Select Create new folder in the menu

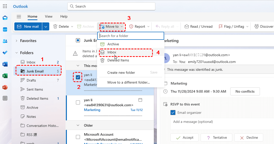coord(121,73)
